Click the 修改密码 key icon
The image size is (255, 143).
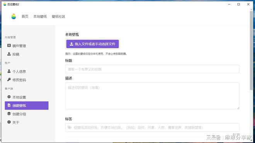(x=9, y=80)
